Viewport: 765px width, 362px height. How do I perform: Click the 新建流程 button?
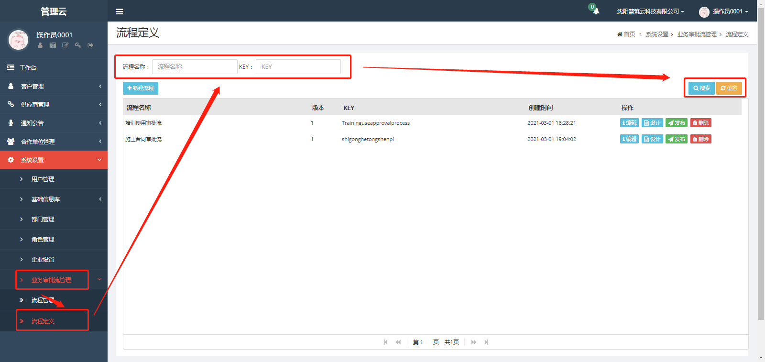tap(141, 88)
